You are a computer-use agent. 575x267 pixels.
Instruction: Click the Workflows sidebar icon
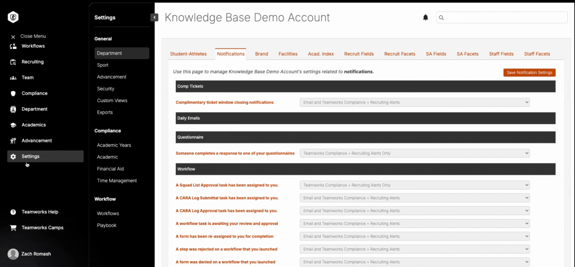[13, 46]
